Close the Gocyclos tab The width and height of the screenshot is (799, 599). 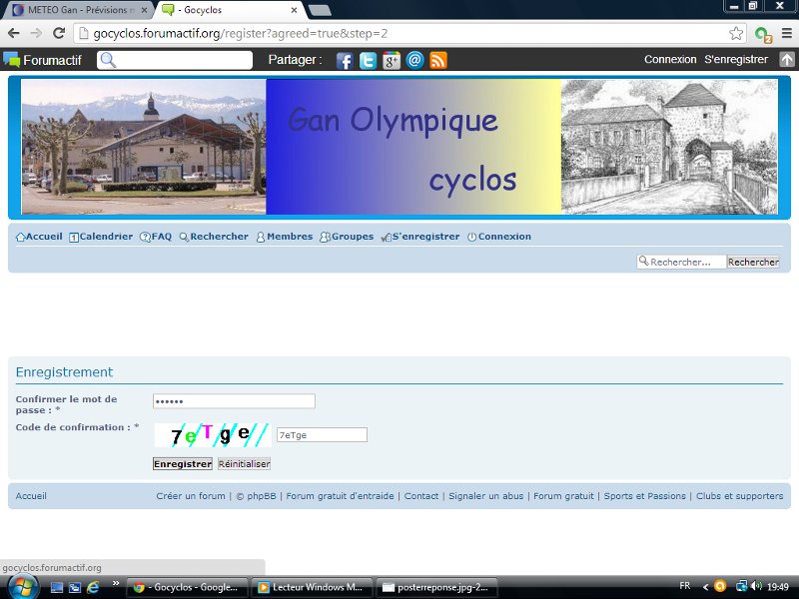tap(294, 10)
